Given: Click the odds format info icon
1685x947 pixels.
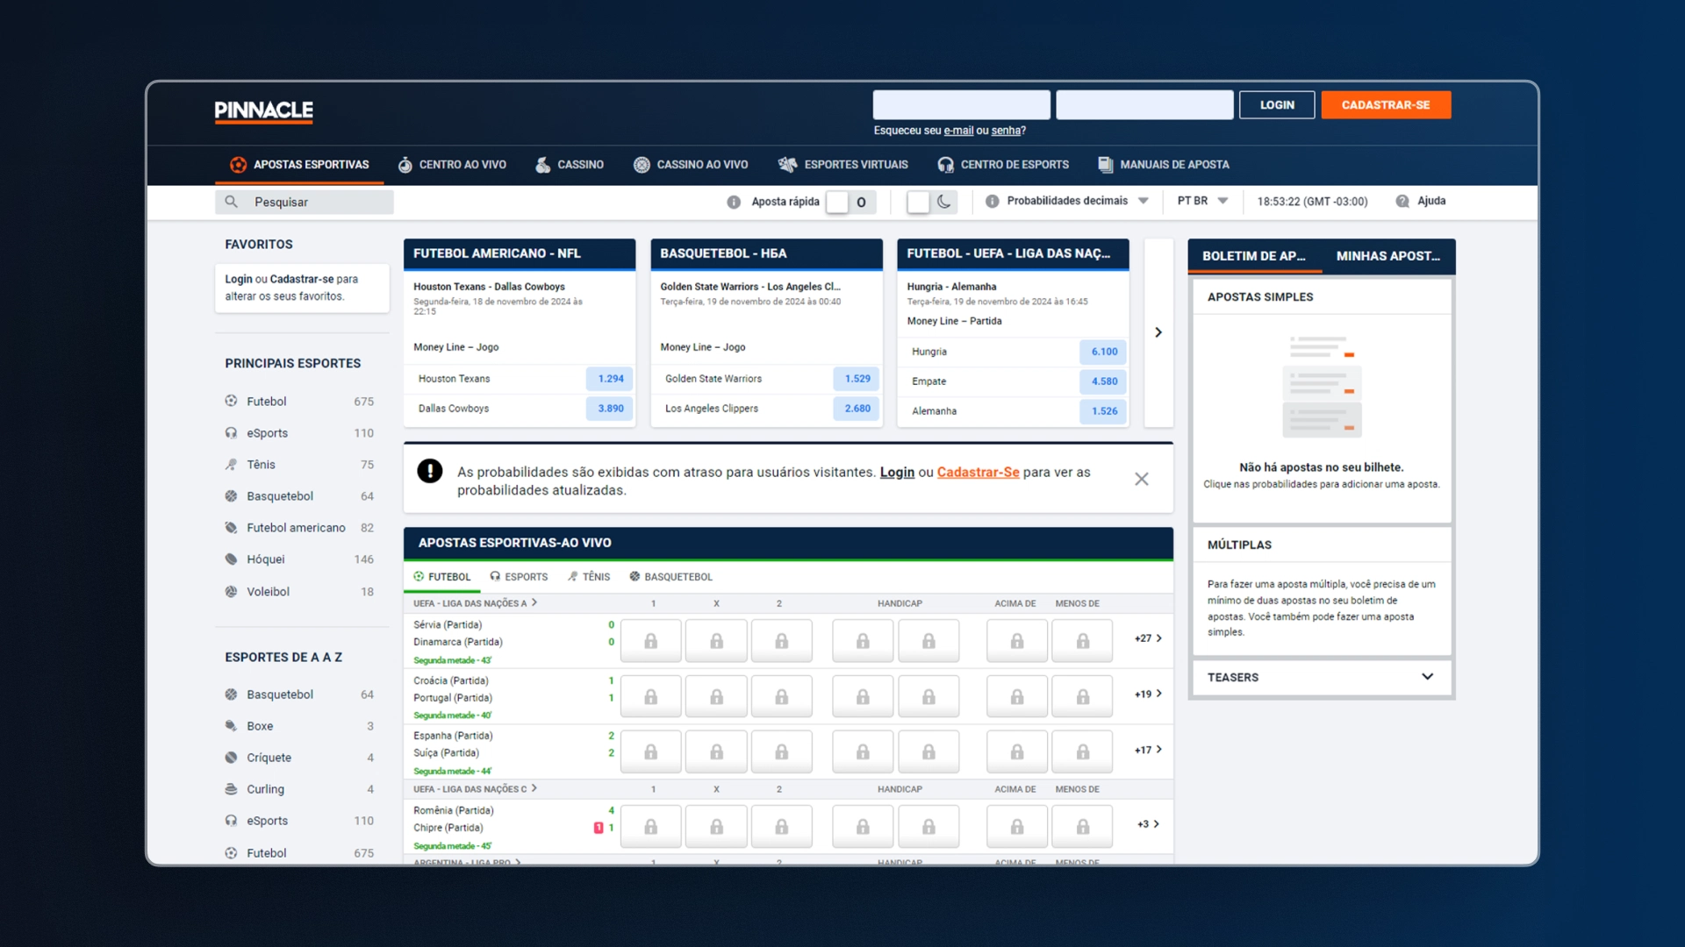Looking at the screenshot, I should [x=992, y=201].
